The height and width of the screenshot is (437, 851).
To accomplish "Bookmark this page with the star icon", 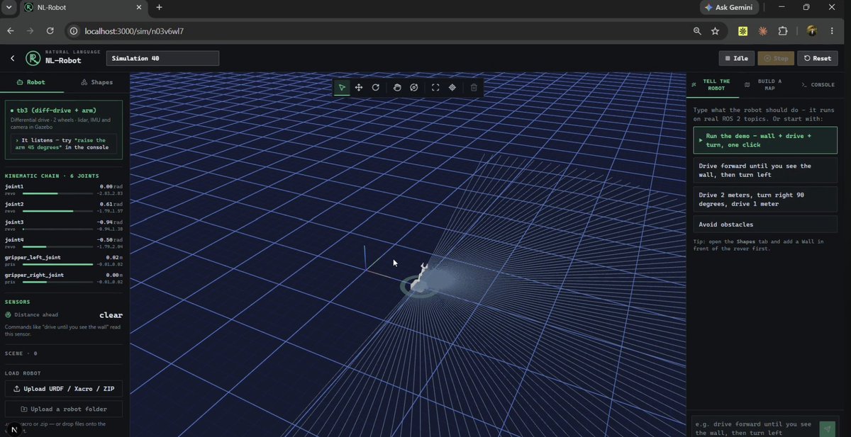I will (x=715, y=31).
